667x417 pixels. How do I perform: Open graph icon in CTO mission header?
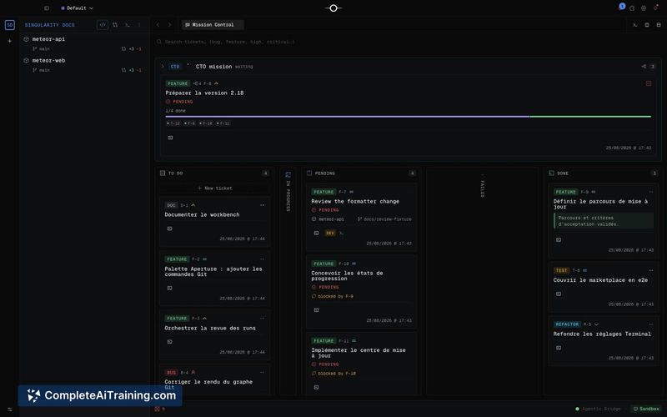(644, 67)
